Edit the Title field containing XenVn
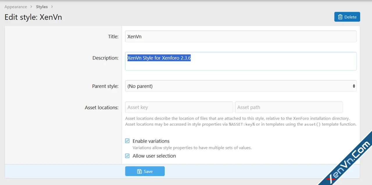Image resolution: width=372 pixels, height=185 pixels. [241, 36]
